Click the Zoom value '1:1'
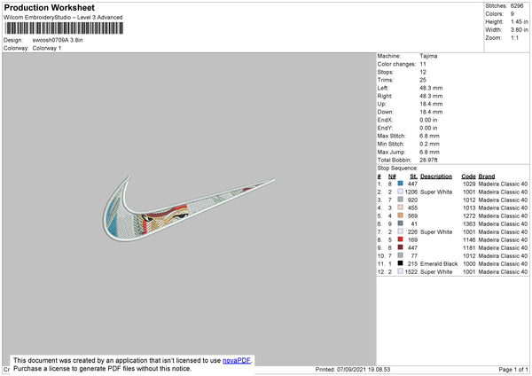This screenshot has height=376, width=532. coord(514,37)
